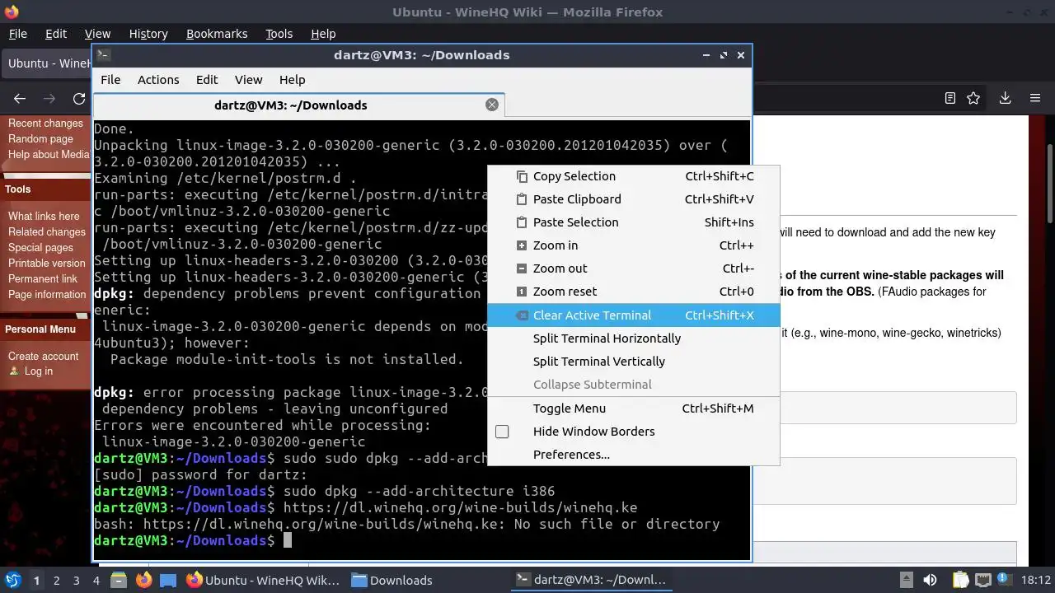Open terminal File menu
The width and height of the screenshot is (1055, 593).
[x=110, y=80]
